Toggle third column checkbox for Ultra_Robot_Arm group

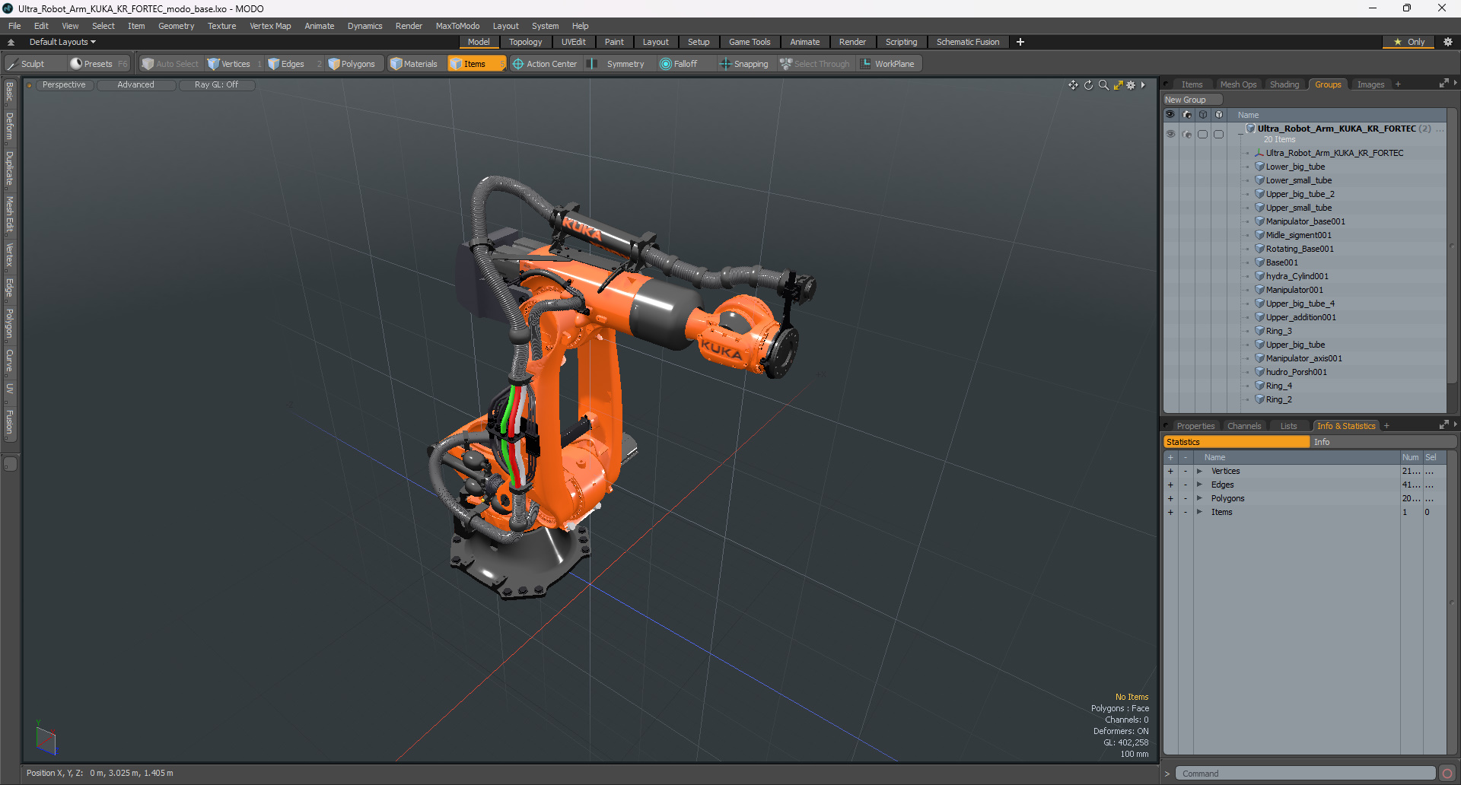click(1202, 134)
